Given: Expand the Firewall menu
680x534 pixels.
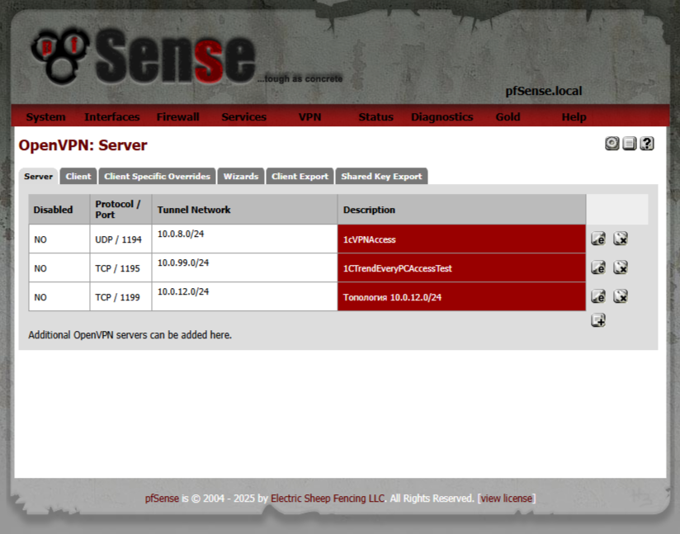Looking at the screenshot, I should [x=177, y=117].
